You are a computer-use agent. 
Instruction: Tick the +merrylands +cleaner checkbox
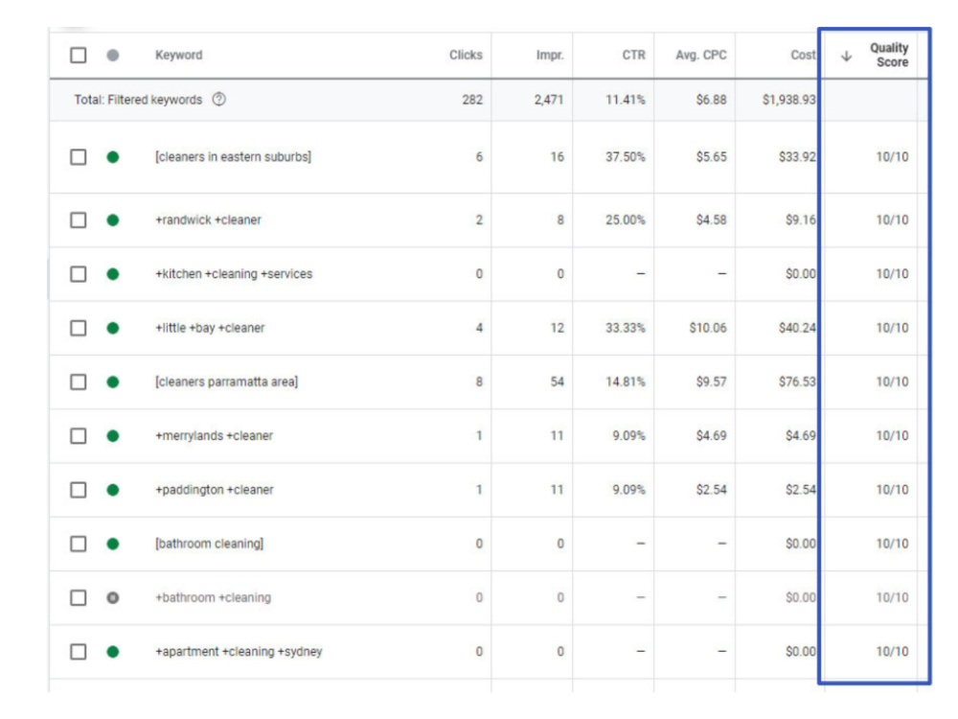coord(79,436)
